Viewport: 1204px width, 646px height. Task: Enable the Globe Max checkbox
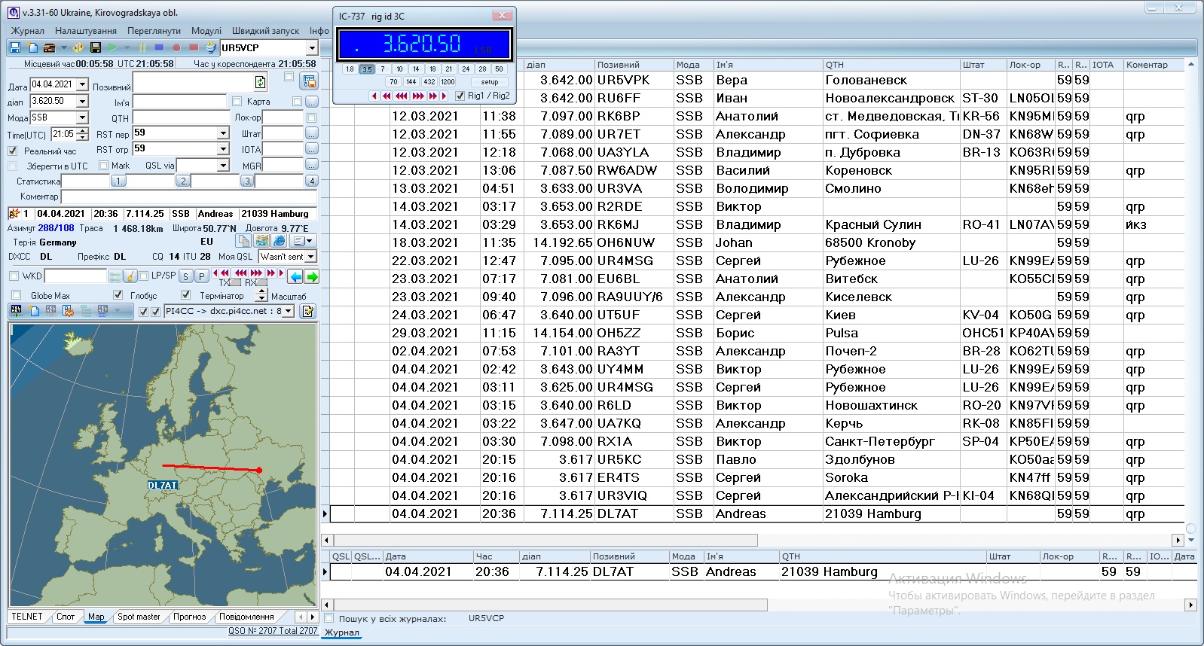(16, 295)
